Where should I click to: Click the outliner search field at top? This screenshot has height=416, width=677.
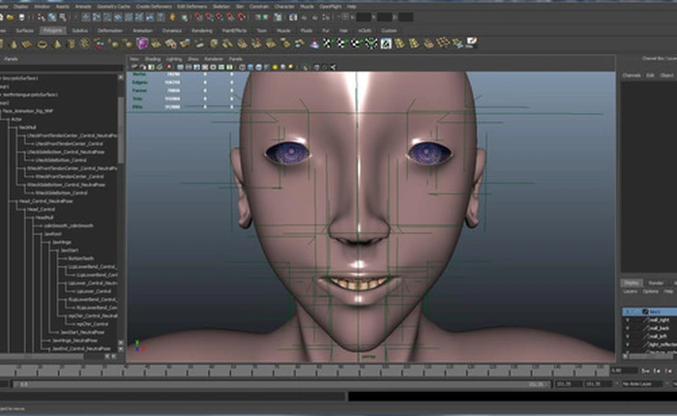pos(61,68)
